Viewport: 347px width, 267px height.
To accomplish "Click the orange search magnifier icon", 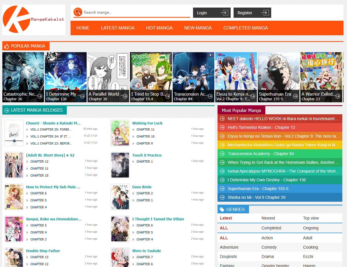I will click(78, 12).
